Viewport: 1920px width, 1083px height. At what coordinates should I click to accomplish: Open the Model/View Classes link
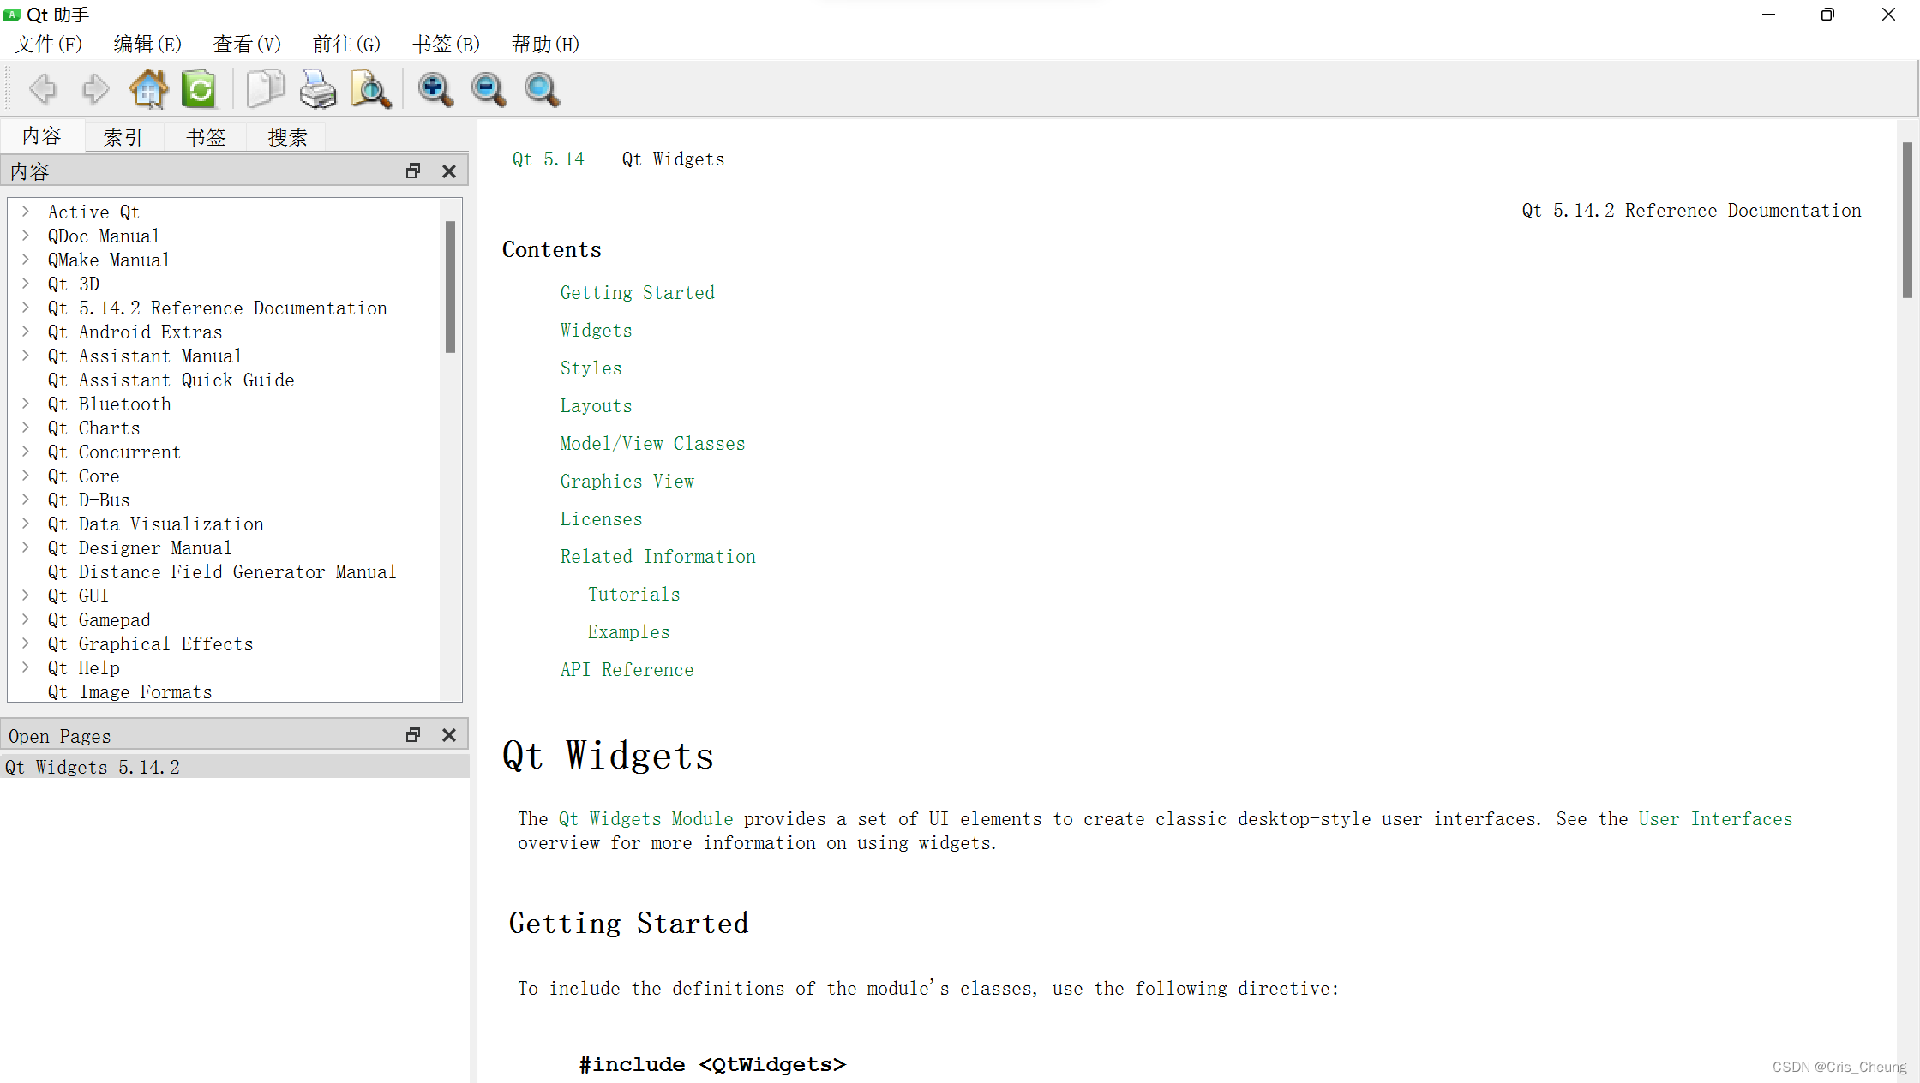tap(652, 444)
